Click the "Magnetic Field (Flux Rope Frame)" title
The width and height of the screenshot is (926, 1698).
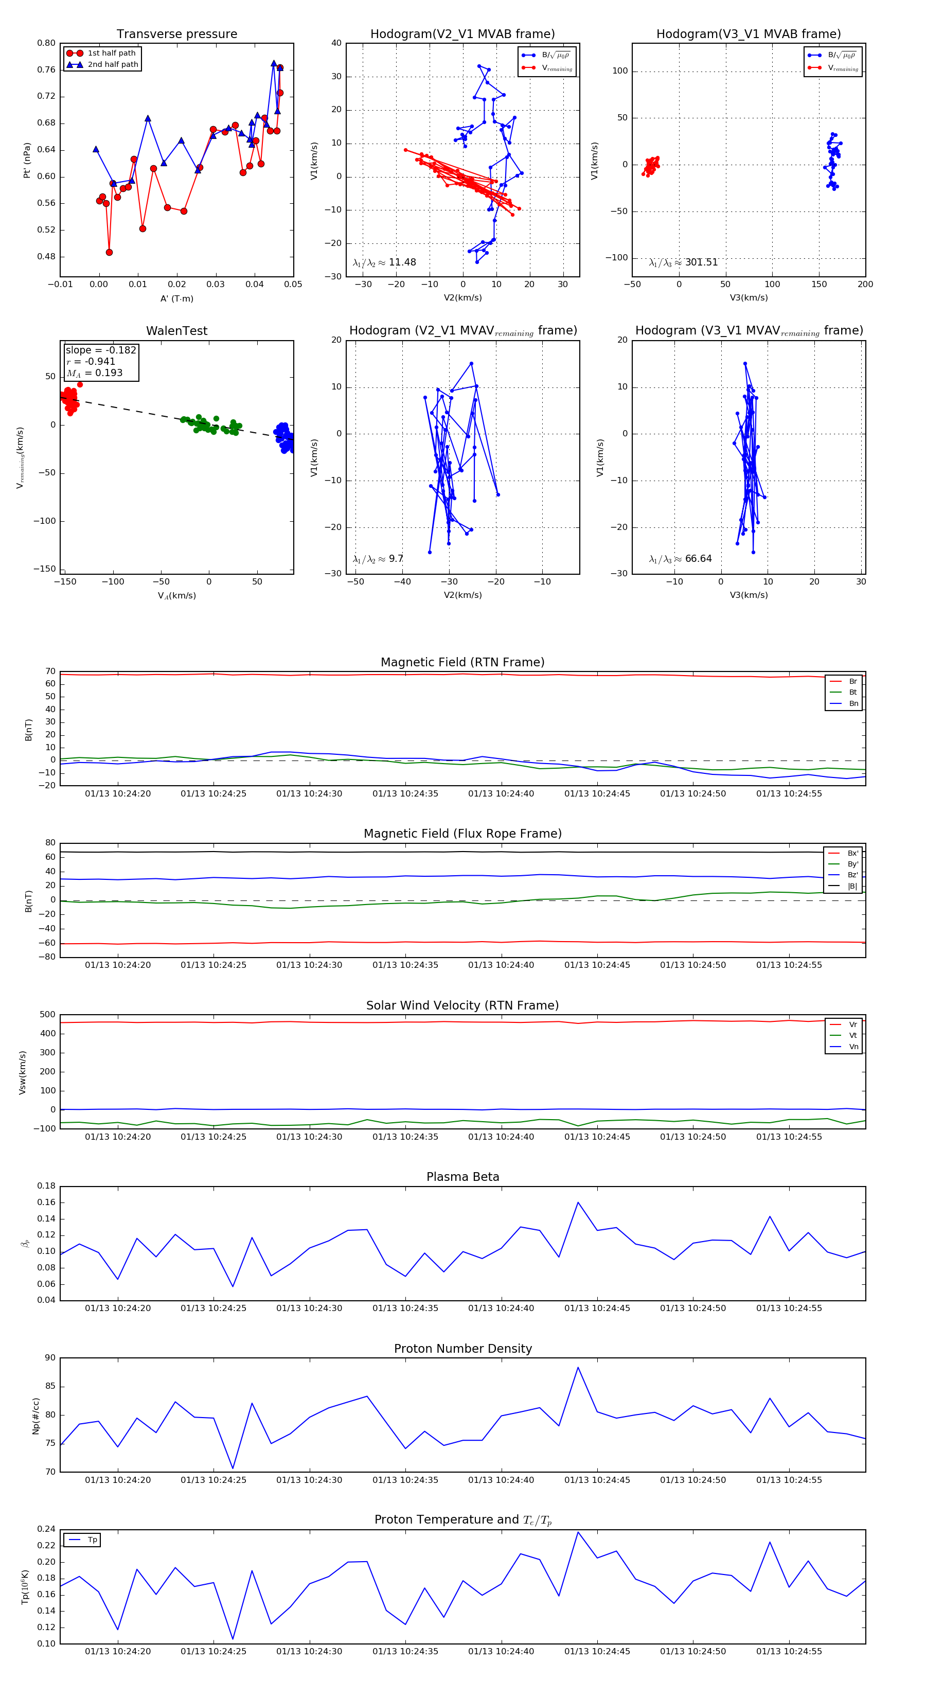(x=462, y=834)
